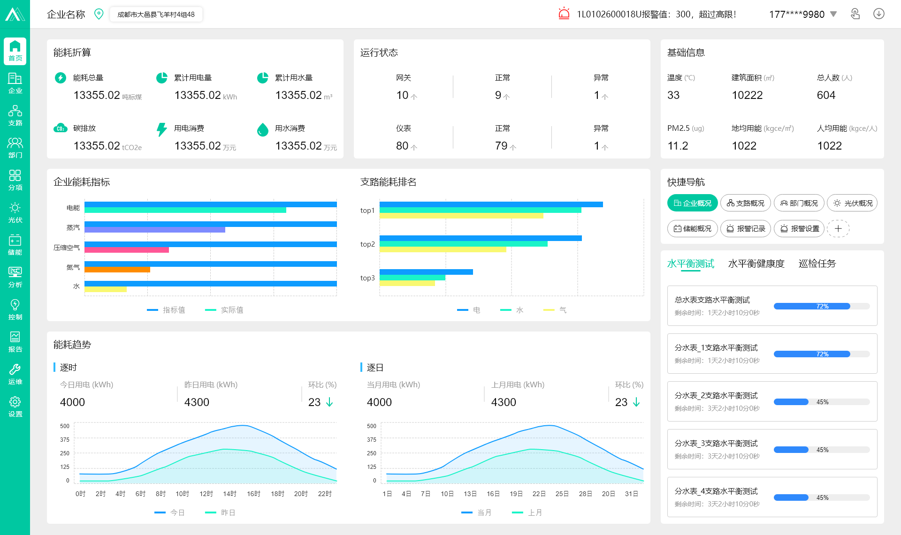This screenshot has height=535, width=901.
Task: Switch to the 巡检任务 tab
Action: click(817, 264)
